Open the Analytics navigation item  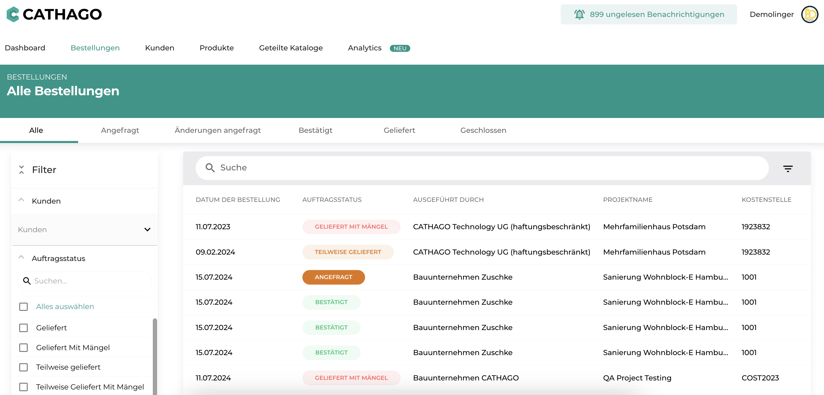(x=365, y=48)
